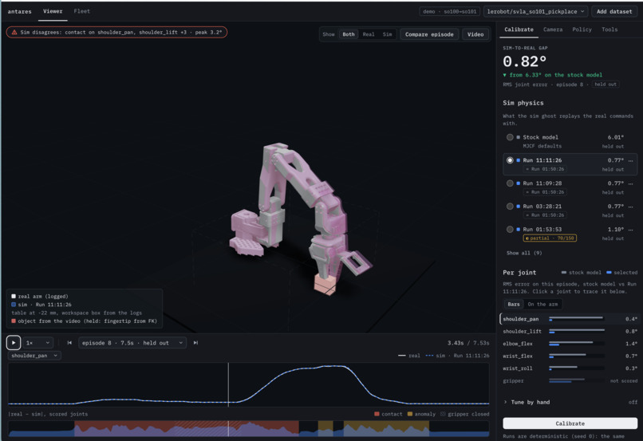
Task: Click the contact legend swatch
Action: click(377, 414)
